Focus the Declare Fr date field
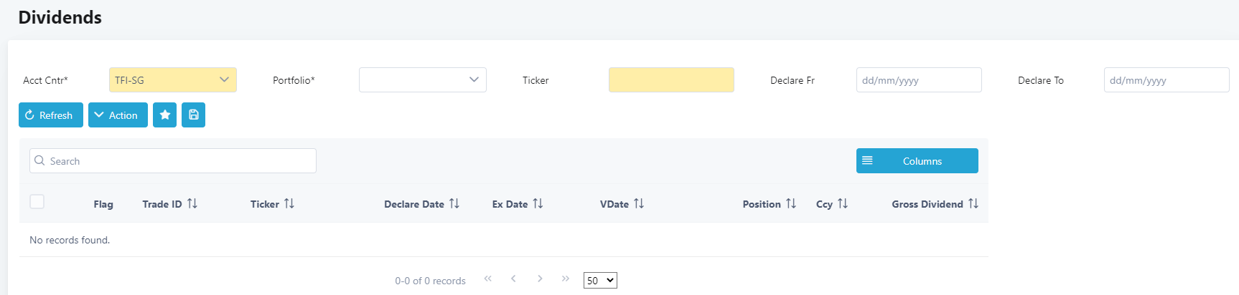Screen dimensions: 1239x295 [x=919, y=80]
